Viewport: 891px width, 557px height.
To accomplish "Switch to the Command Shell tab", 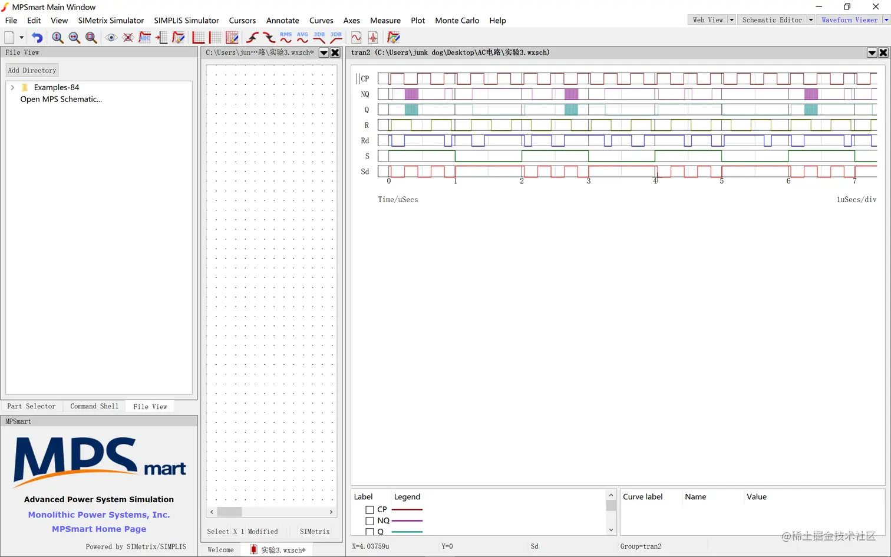I will tap(94, 407).
